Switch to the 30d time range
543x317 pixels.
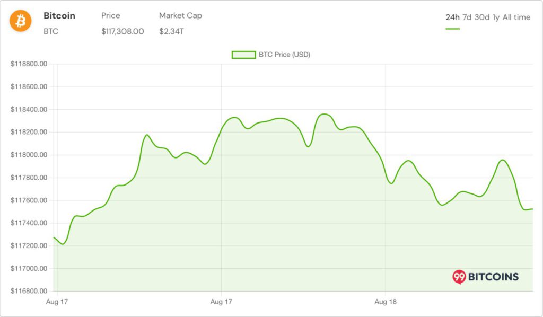[482, 17]
